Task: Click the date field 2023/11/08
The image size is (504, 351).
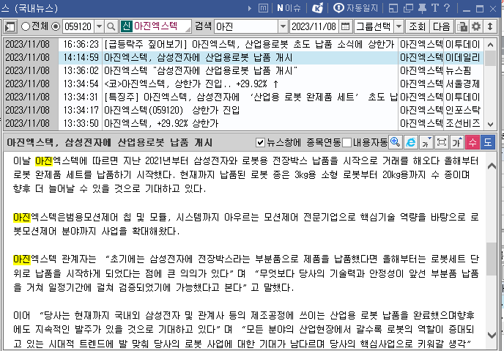Action: (314, 26)
